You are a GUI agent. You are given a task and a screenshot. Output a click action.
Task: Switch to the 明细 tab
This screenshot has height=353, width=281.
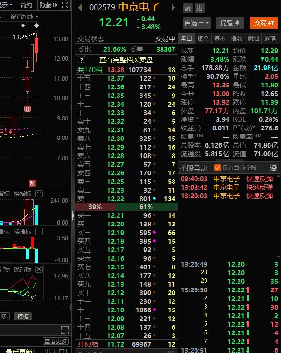253,39
